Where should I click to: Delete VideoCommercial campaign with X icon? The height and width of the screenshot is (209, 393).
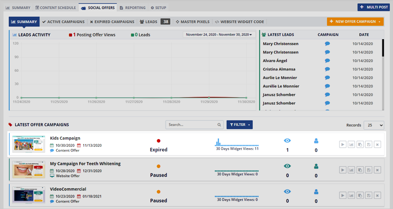(x=377, y=196)
